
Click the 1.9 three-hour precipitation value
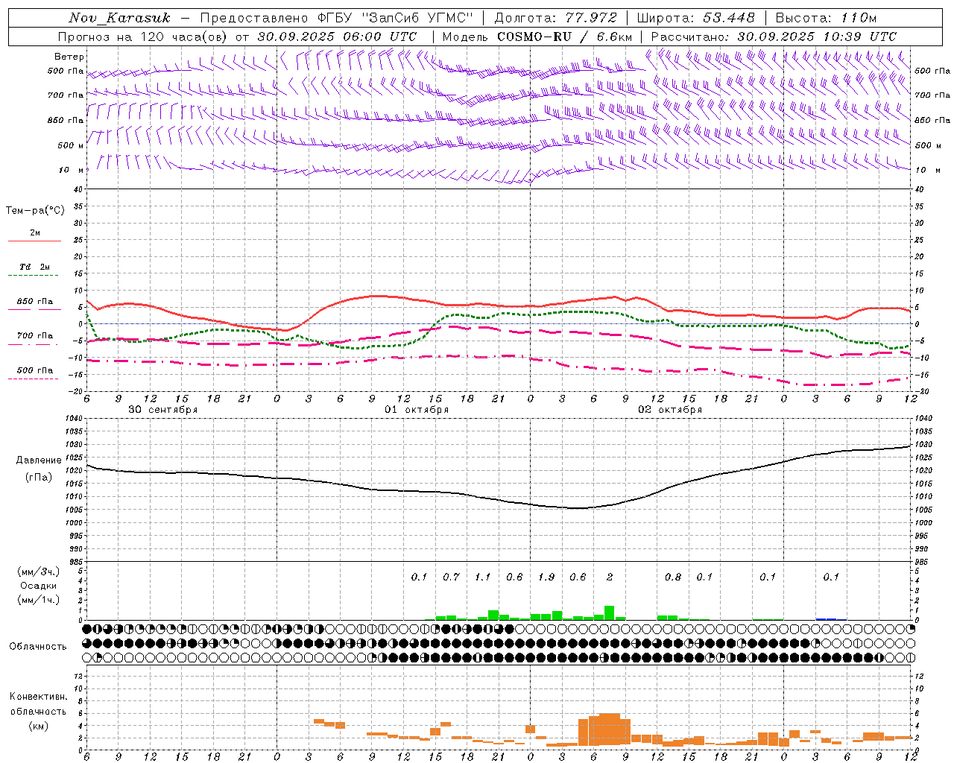(546, 577)
